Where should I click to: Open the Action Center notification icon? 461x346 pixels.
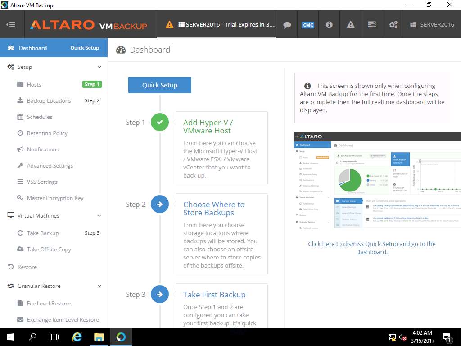[447, 337]
